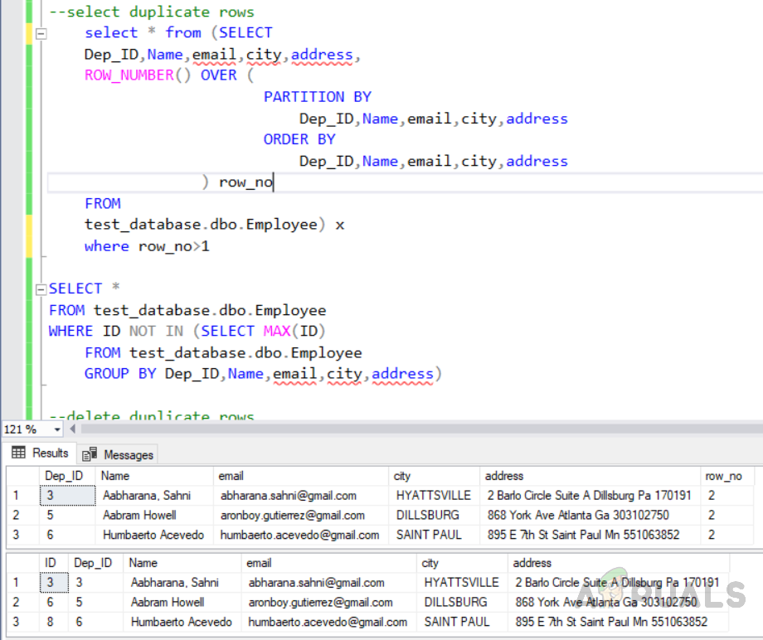Click the Dep_ID column header
This screenshot has height=640, width=763.
64,475
